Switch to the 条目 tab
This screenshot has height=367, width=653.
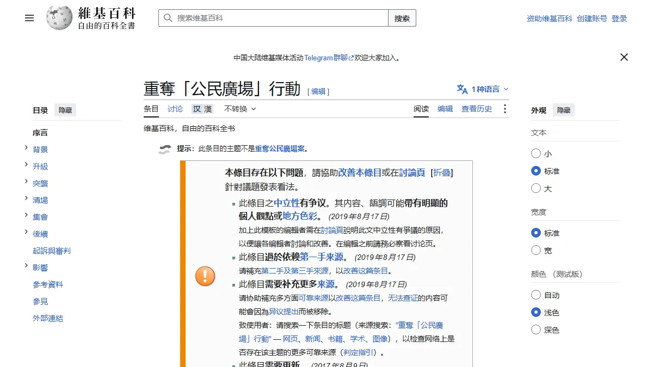click(151, 109)
